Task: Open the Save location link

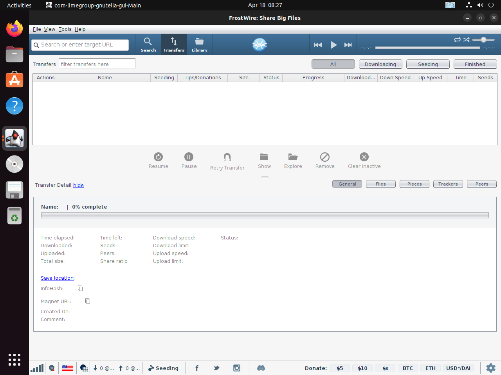Action: click(57, 278)
